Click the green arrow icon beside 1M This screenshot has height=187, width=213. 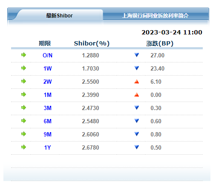[x=23, y=94]
